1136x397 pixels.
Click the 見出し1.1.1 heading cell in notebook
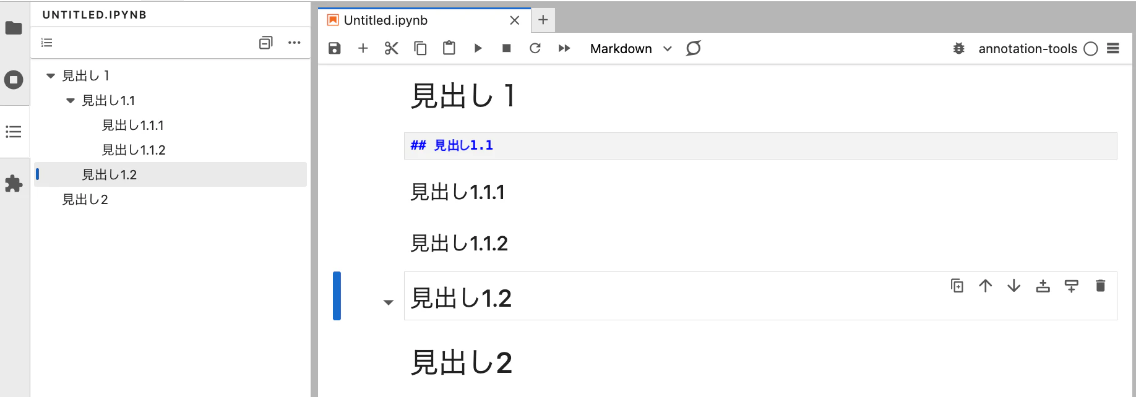(458, 192)
